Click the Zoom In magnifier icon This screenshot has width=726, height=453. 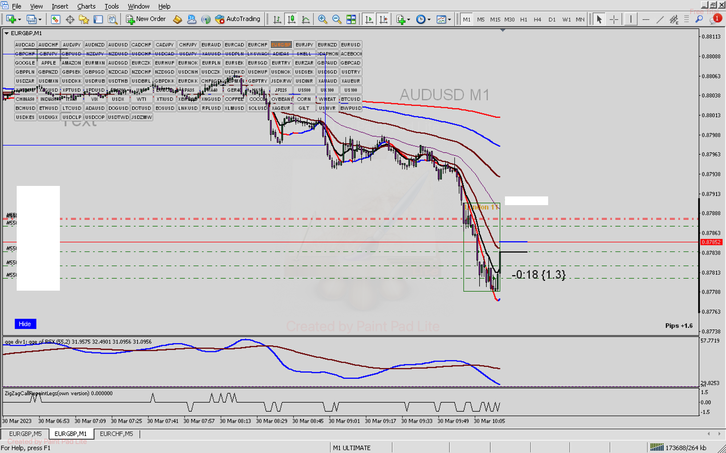322,19
